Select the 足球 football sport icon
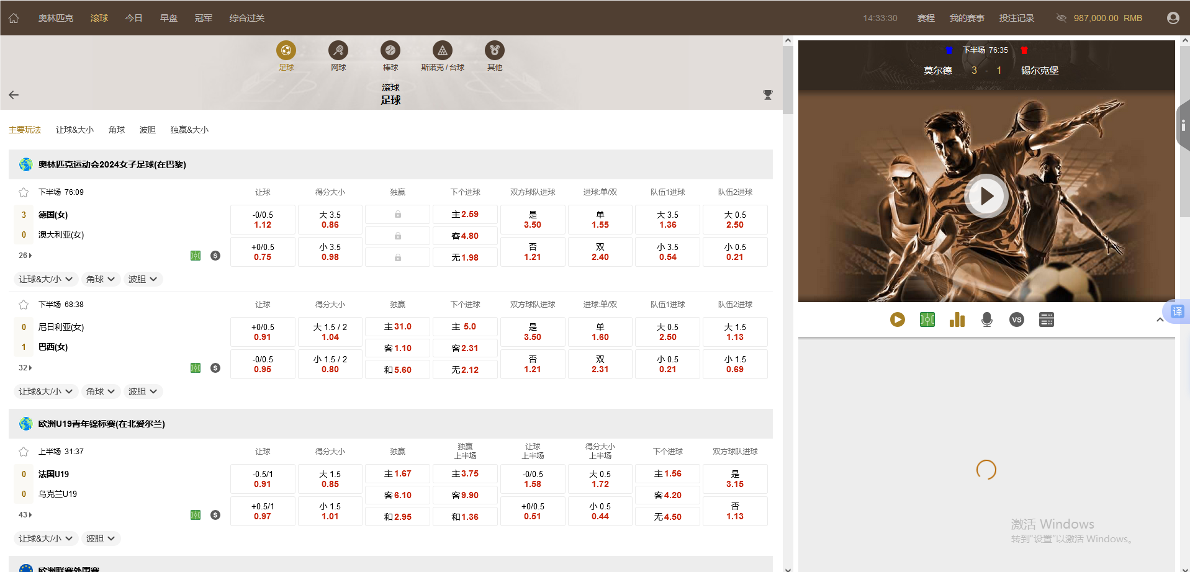 [286, 50]
